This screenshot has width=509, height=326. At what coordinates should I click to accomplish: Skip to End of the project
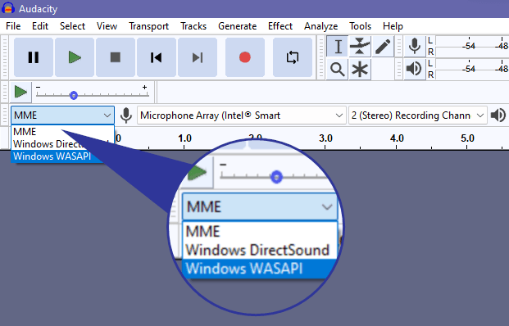tap(198, 57)
